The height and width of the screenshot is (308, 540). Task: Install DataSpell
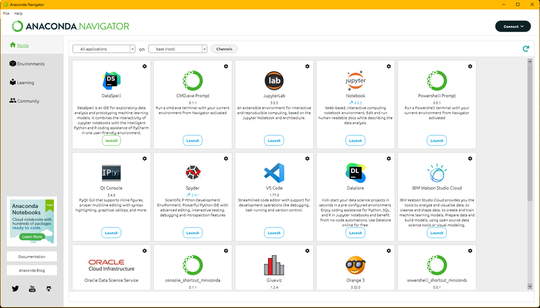[x=111, y=140]
